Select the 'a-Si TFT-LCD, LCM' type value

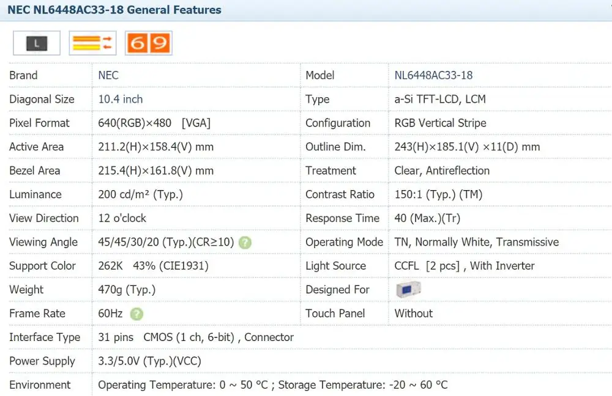[x=440, y=99]
